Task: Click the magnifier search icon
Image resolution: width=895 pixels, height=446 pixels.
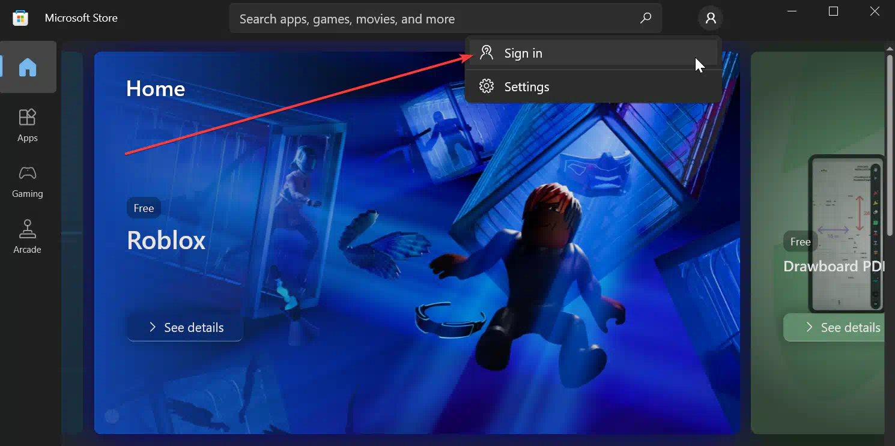Action: click(x=646, y=19)
